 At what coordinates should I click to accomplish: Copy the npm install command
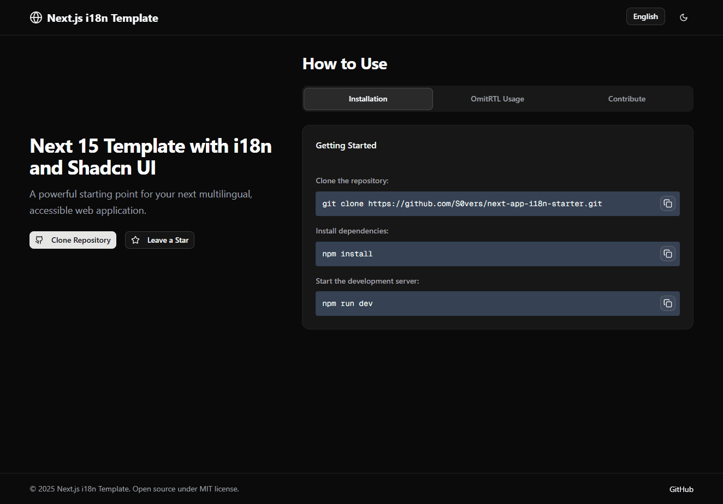coord(667,254)
